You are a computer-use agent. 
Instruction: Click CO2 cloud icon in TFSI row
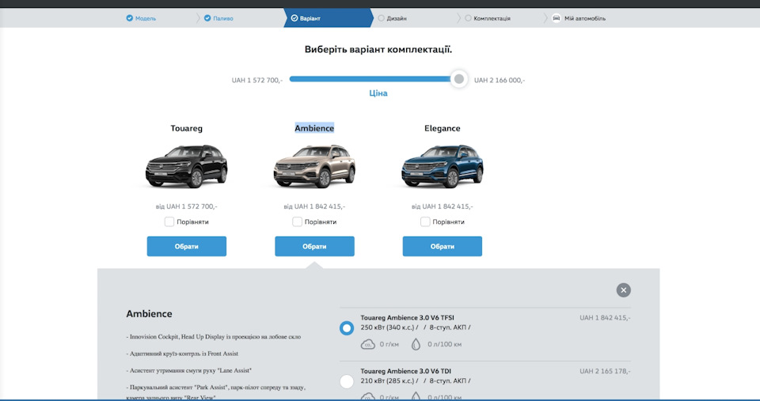(x=368, y=344)
